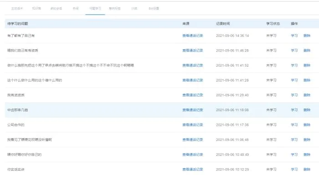Click the long question in the 11:41:52 row

(71, 65)
